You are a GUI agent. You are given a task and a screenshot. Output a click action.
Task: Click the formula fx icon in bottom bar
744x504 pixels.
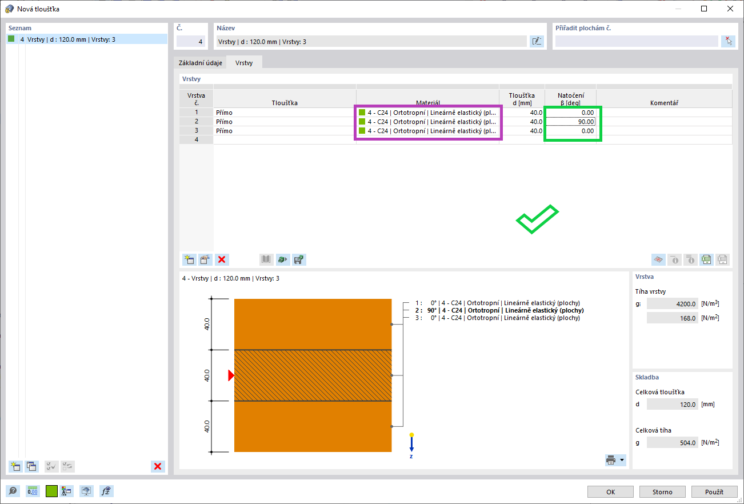pyautogui.click(x=106, y=491)
